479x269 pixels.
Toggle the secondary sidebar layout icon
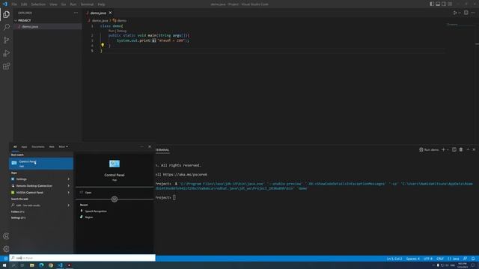(x=444, y=4)
